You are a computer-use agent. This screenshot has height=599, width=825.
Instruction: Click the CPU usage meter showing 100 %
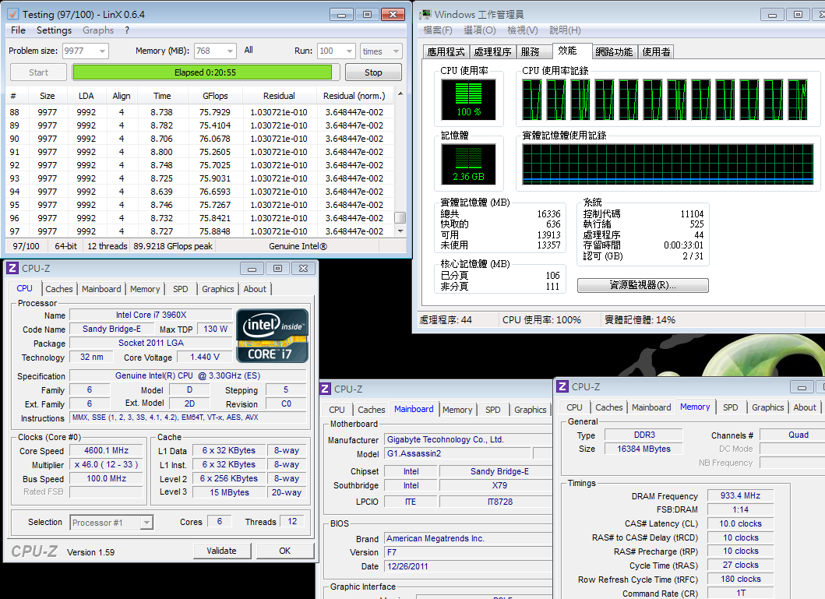click(468, 100)
